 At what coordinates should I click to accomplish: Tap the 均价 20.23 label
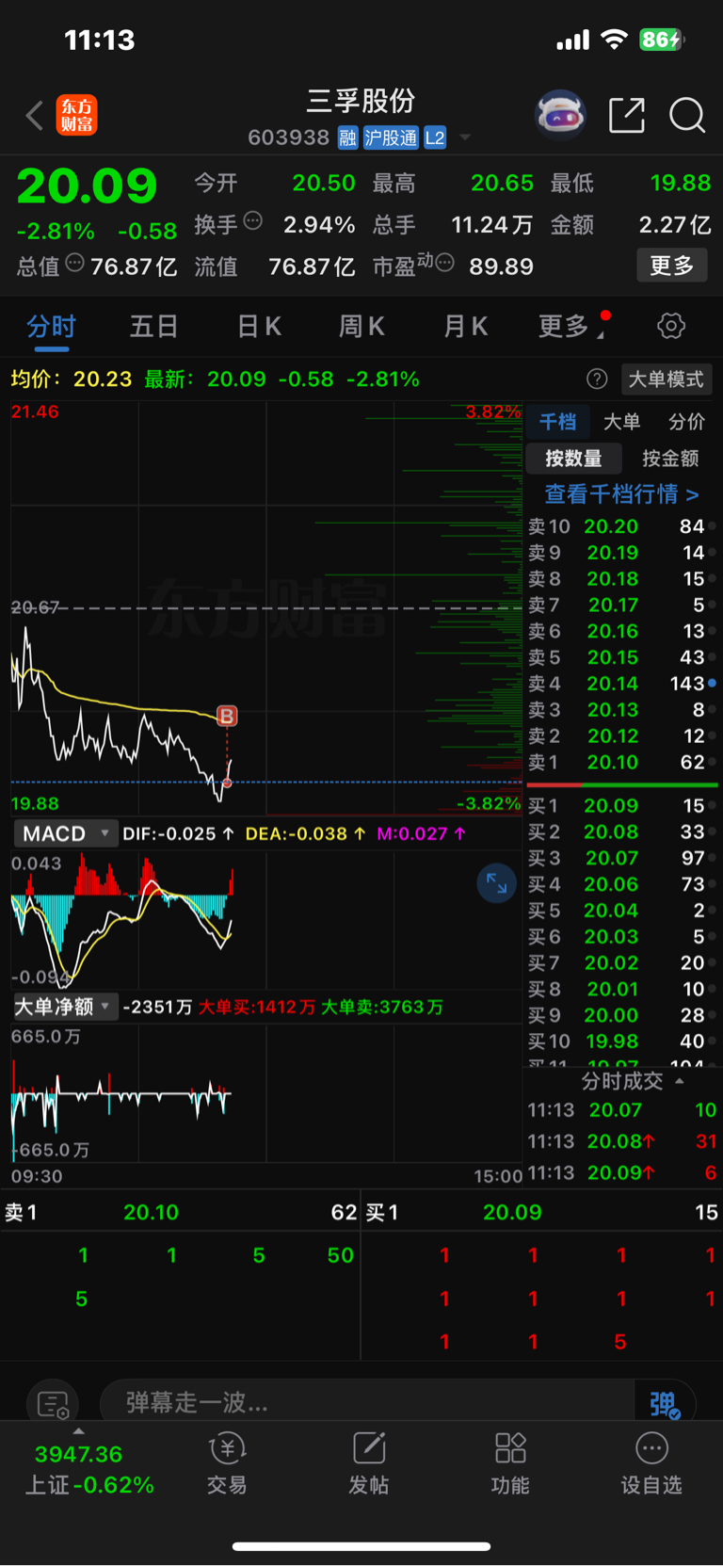pyautogui.click(x=72, y=379)
